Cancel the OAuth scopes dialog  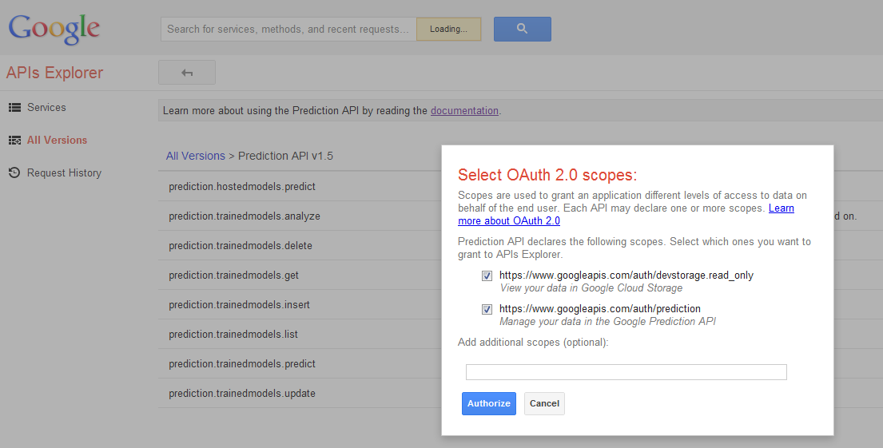click(x=544, y=403)
